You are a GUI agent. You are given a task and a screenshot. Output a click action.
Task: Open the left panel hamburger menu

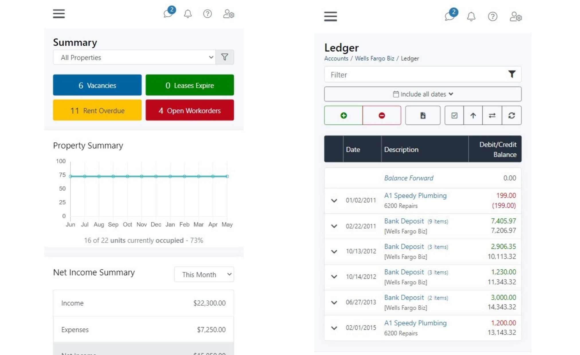click(x=59, y=13)
